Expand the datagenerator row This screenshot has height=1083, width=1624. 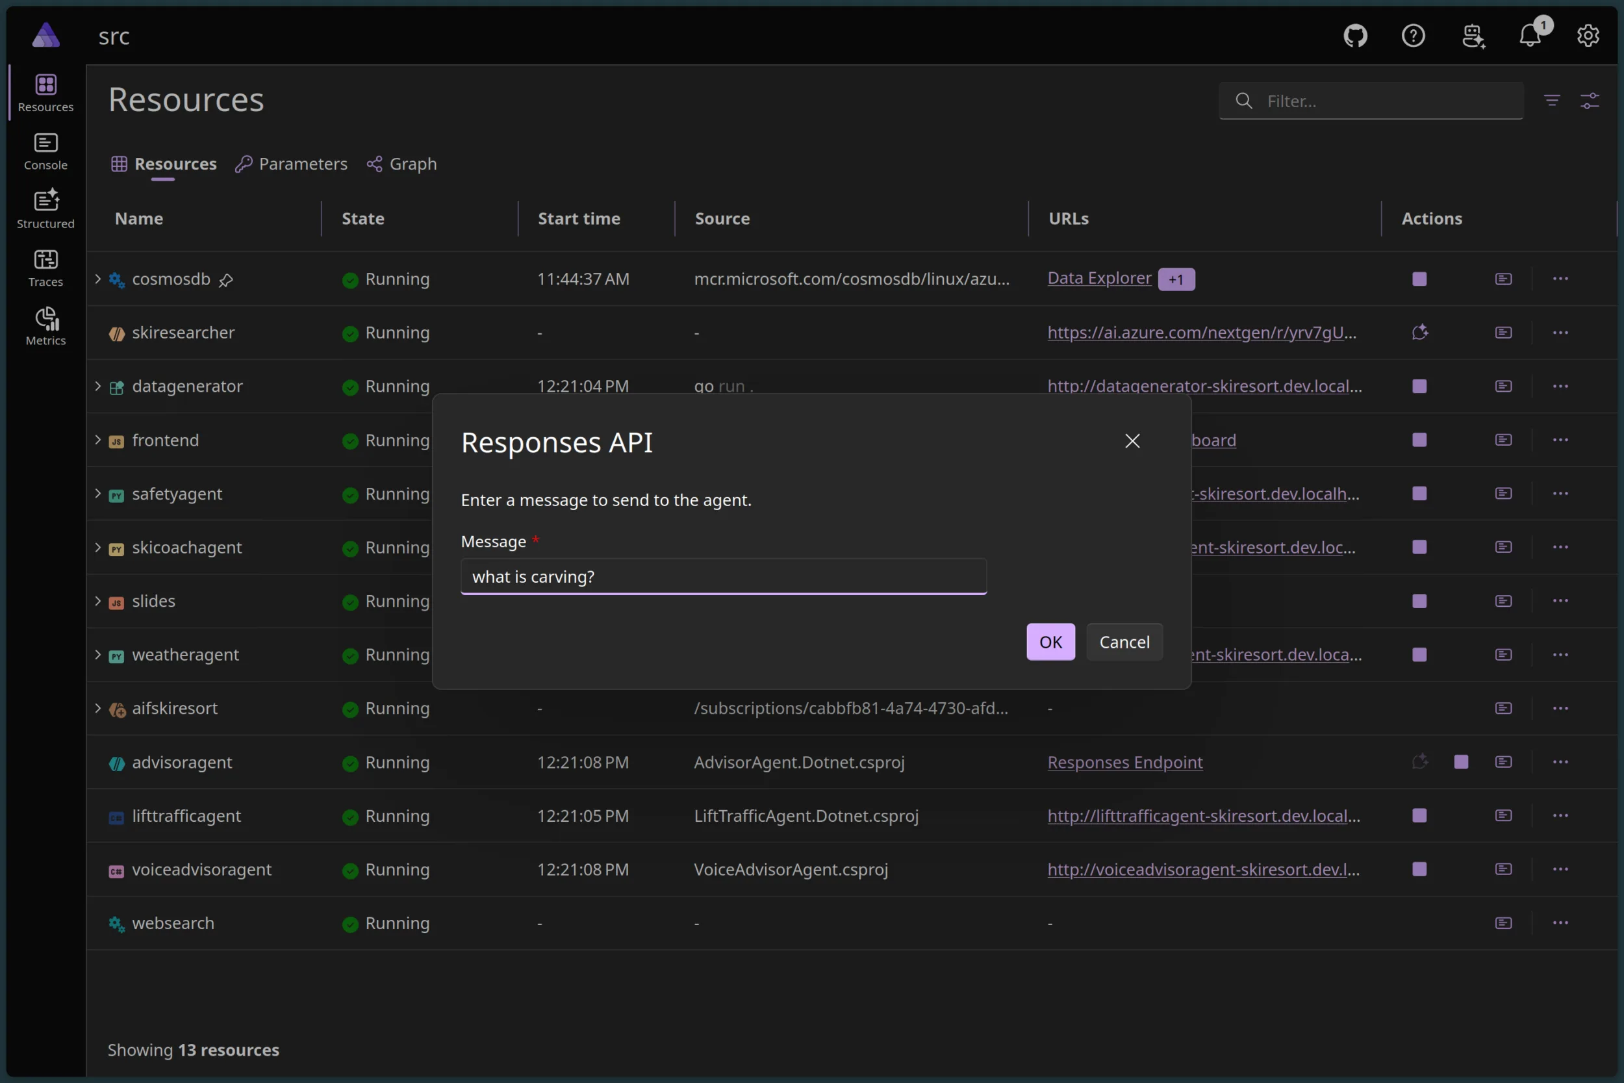(x=97, y=386)
